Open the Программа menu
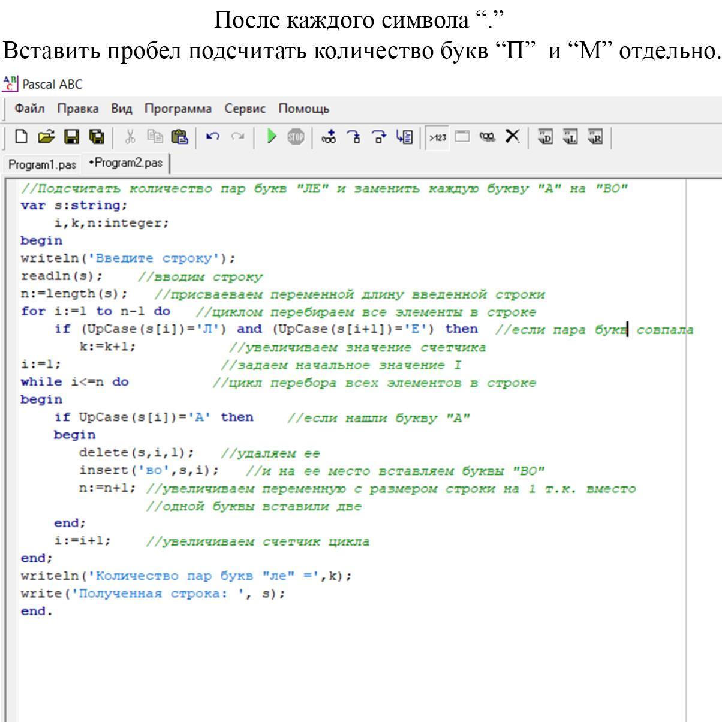 (178, 109)
